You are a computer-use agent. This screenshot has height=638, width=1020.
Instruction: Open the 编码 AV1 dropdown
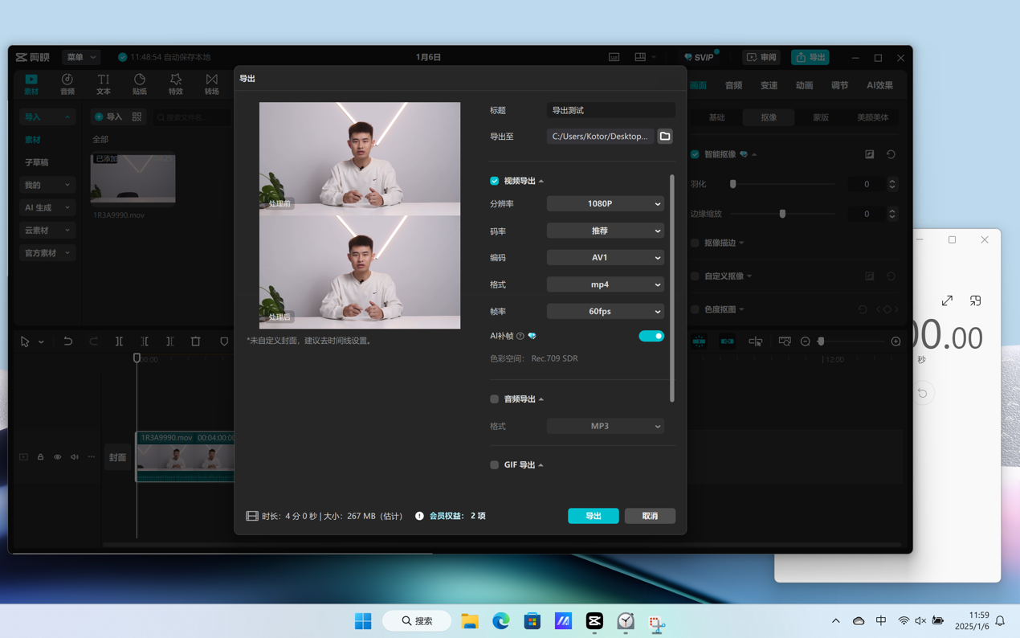(x=606, y=258)
